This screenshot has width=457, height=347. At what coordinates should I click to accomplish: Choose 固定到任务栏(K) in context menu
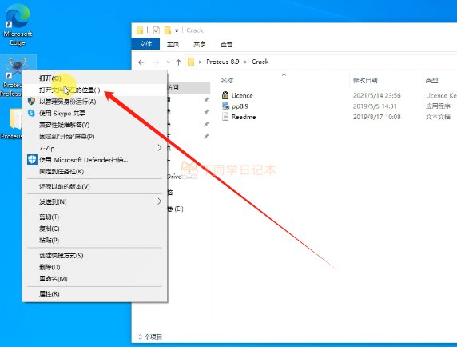(95, 171)
